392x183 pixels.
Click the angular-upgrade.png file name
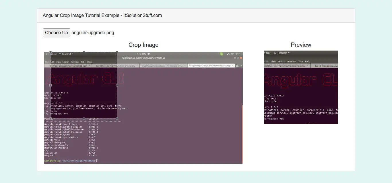[x=93, y=33]
